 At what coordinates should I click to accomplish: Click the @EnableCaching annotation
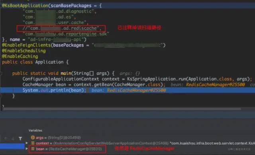point(20,56)
